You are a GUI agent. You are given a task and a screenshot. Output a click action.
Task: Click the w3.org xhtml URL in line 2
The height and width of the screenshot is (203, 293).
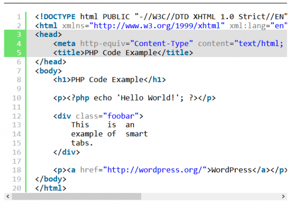point(157,26)
